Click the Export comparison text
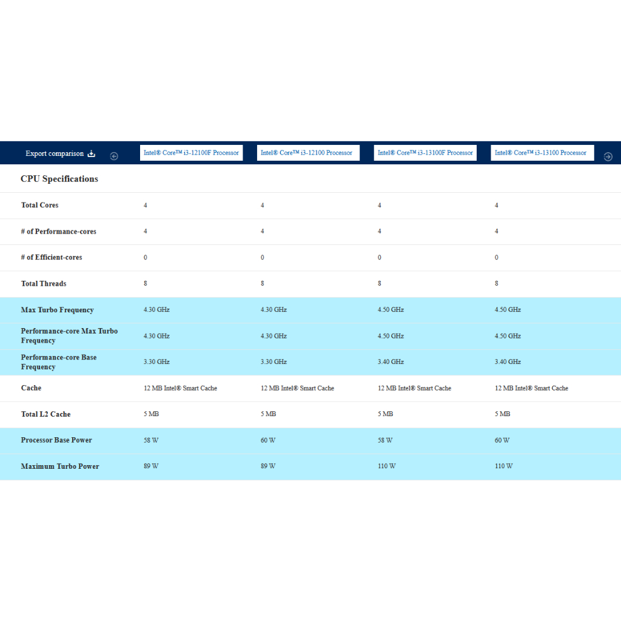The height and width of the screenshot is (621, 621). point(55,153)
